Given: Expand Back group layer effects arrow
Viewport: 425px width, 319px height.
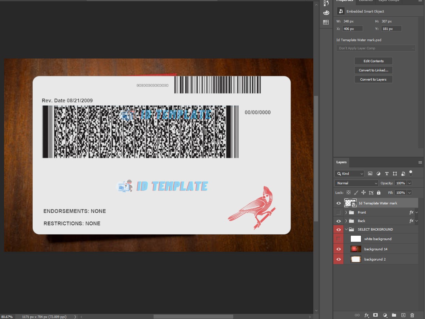Looking at the screenshot, I should (416, 221).
